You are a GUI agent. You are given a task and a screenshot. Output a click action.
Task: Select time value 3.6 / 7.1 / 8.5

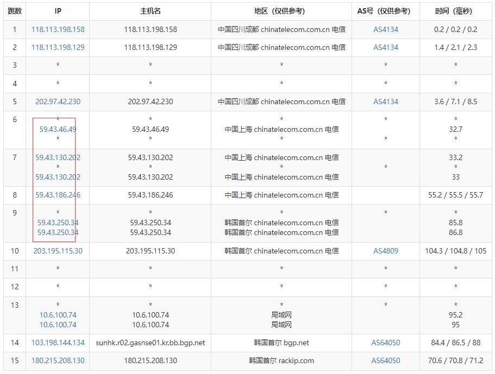click(455, 102)
